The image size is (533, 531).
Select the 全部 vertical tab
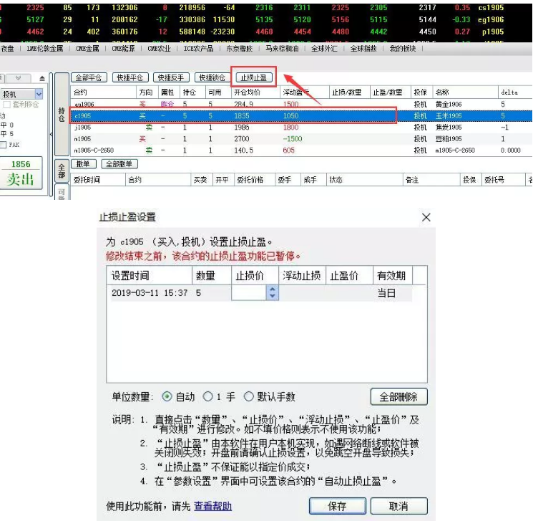point(62,171)
